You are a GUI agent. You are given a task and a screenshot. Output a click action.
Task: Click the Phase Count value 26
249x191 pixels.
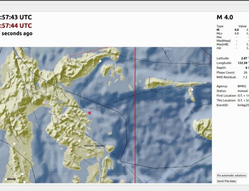coord(246,72)
